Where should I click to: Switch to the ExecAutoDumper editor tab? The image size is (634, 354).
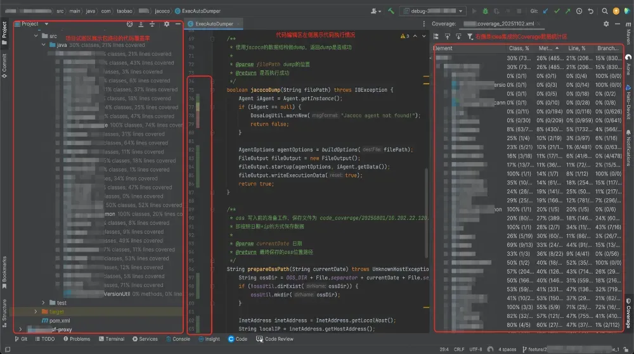point(212,23)
